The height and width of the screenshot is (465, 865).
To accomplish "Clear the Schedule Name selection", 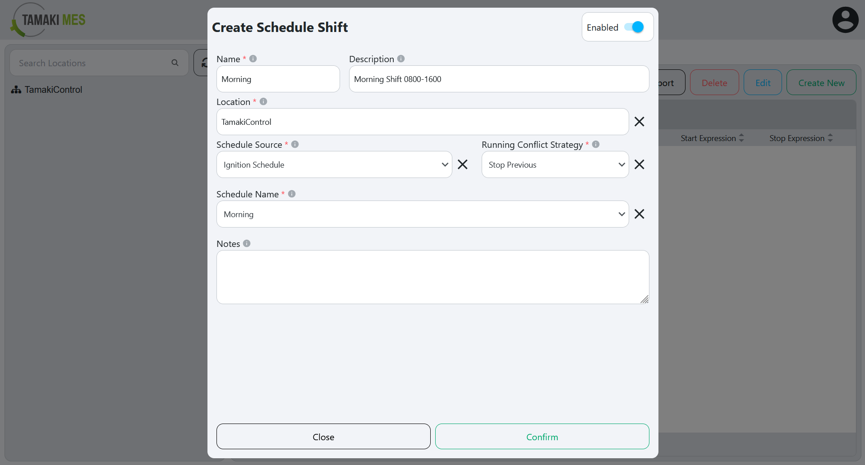I will coord(639,214).
